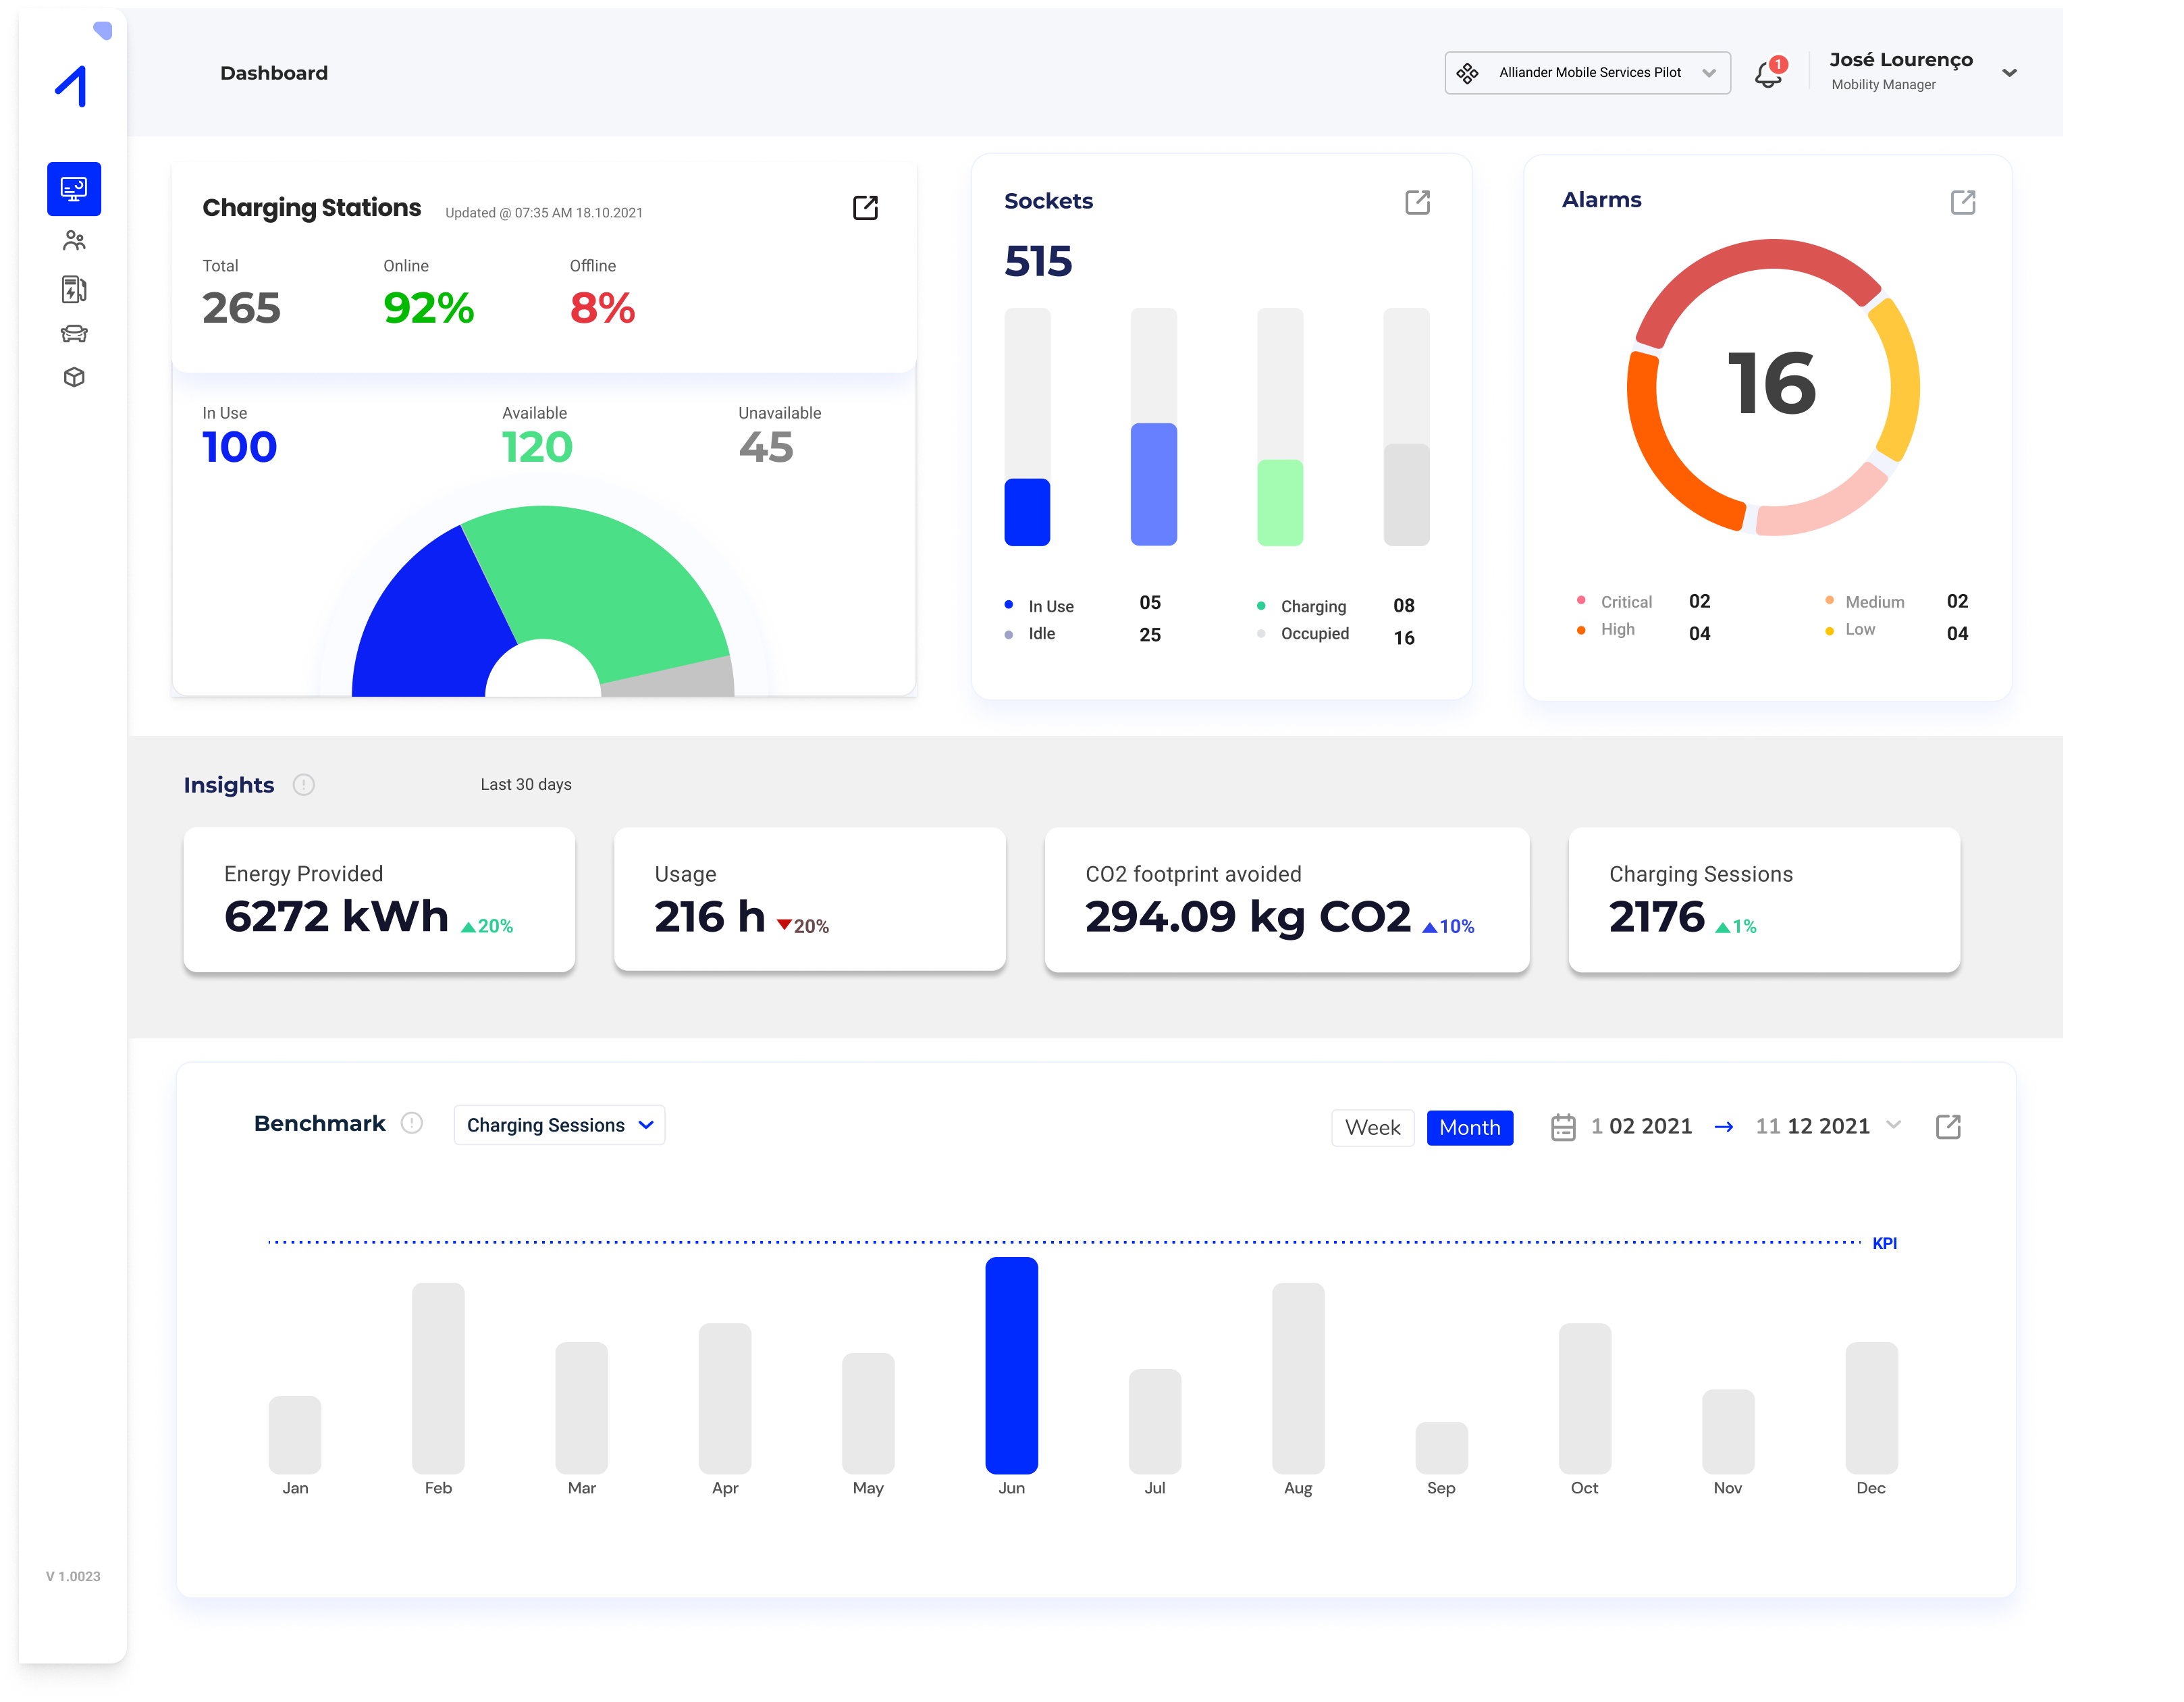
Task: Expand José Lourenço user menu chevron
Action: click(x=2009, y=73)
